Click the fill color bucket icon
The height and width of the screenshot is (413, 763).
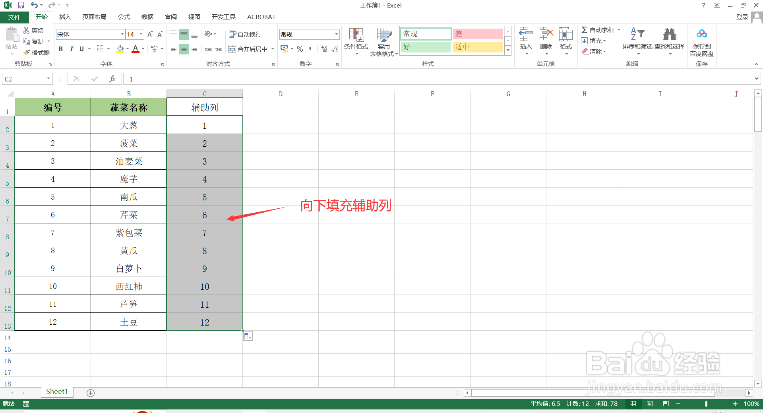coord(120,49)
